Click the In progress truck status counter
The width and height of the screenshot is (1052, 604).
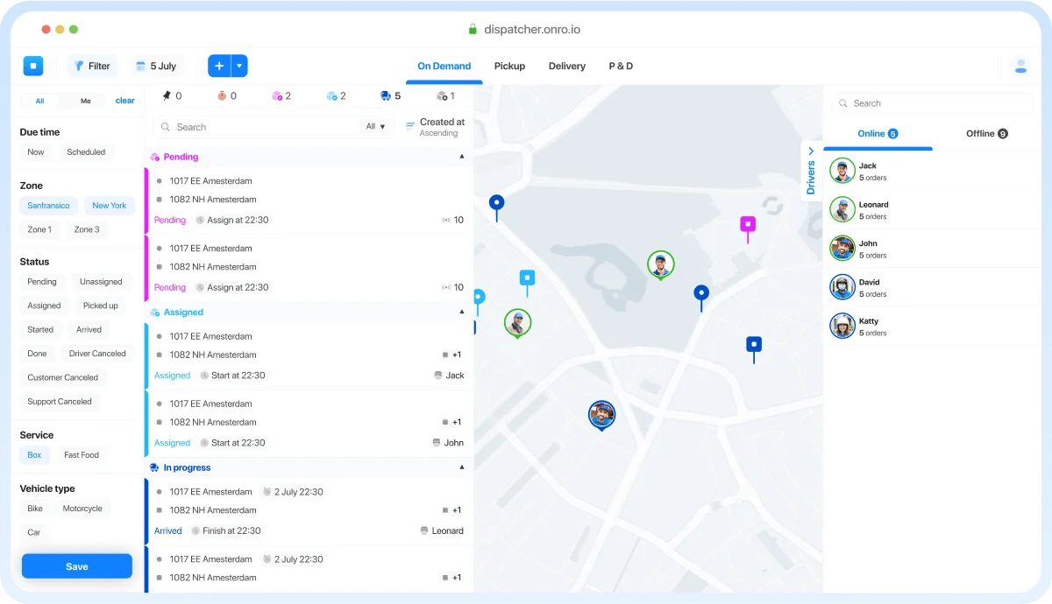391,96
